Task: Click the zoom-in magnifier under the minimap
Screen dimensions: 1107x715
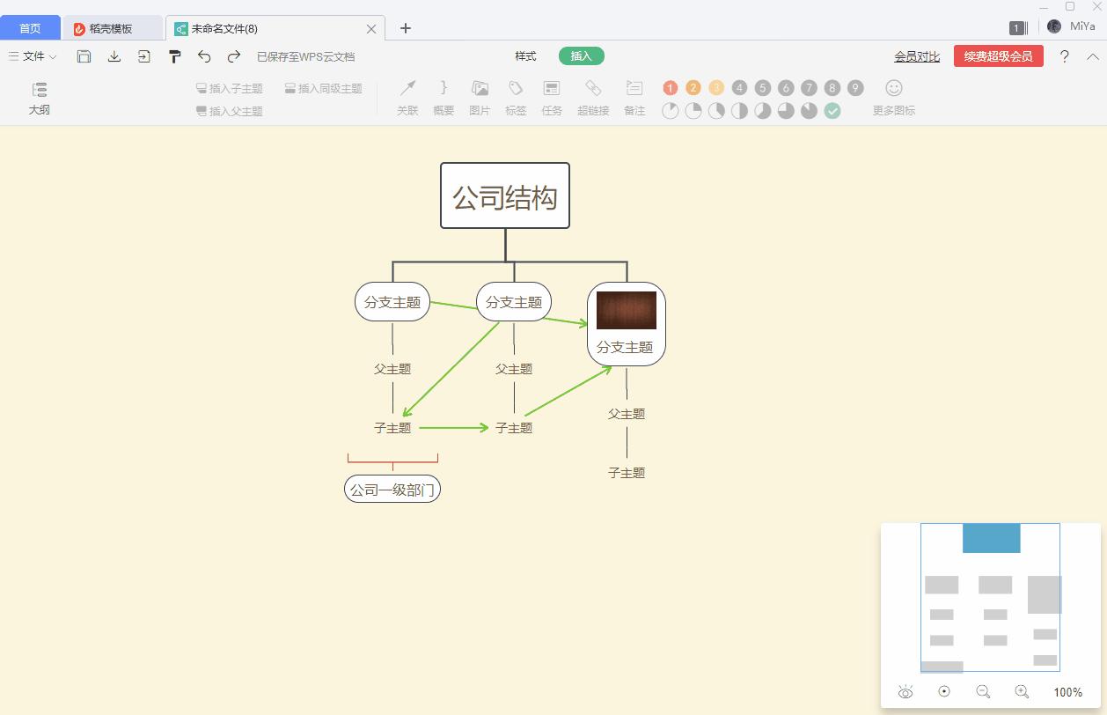Action: pos(1022,692)
